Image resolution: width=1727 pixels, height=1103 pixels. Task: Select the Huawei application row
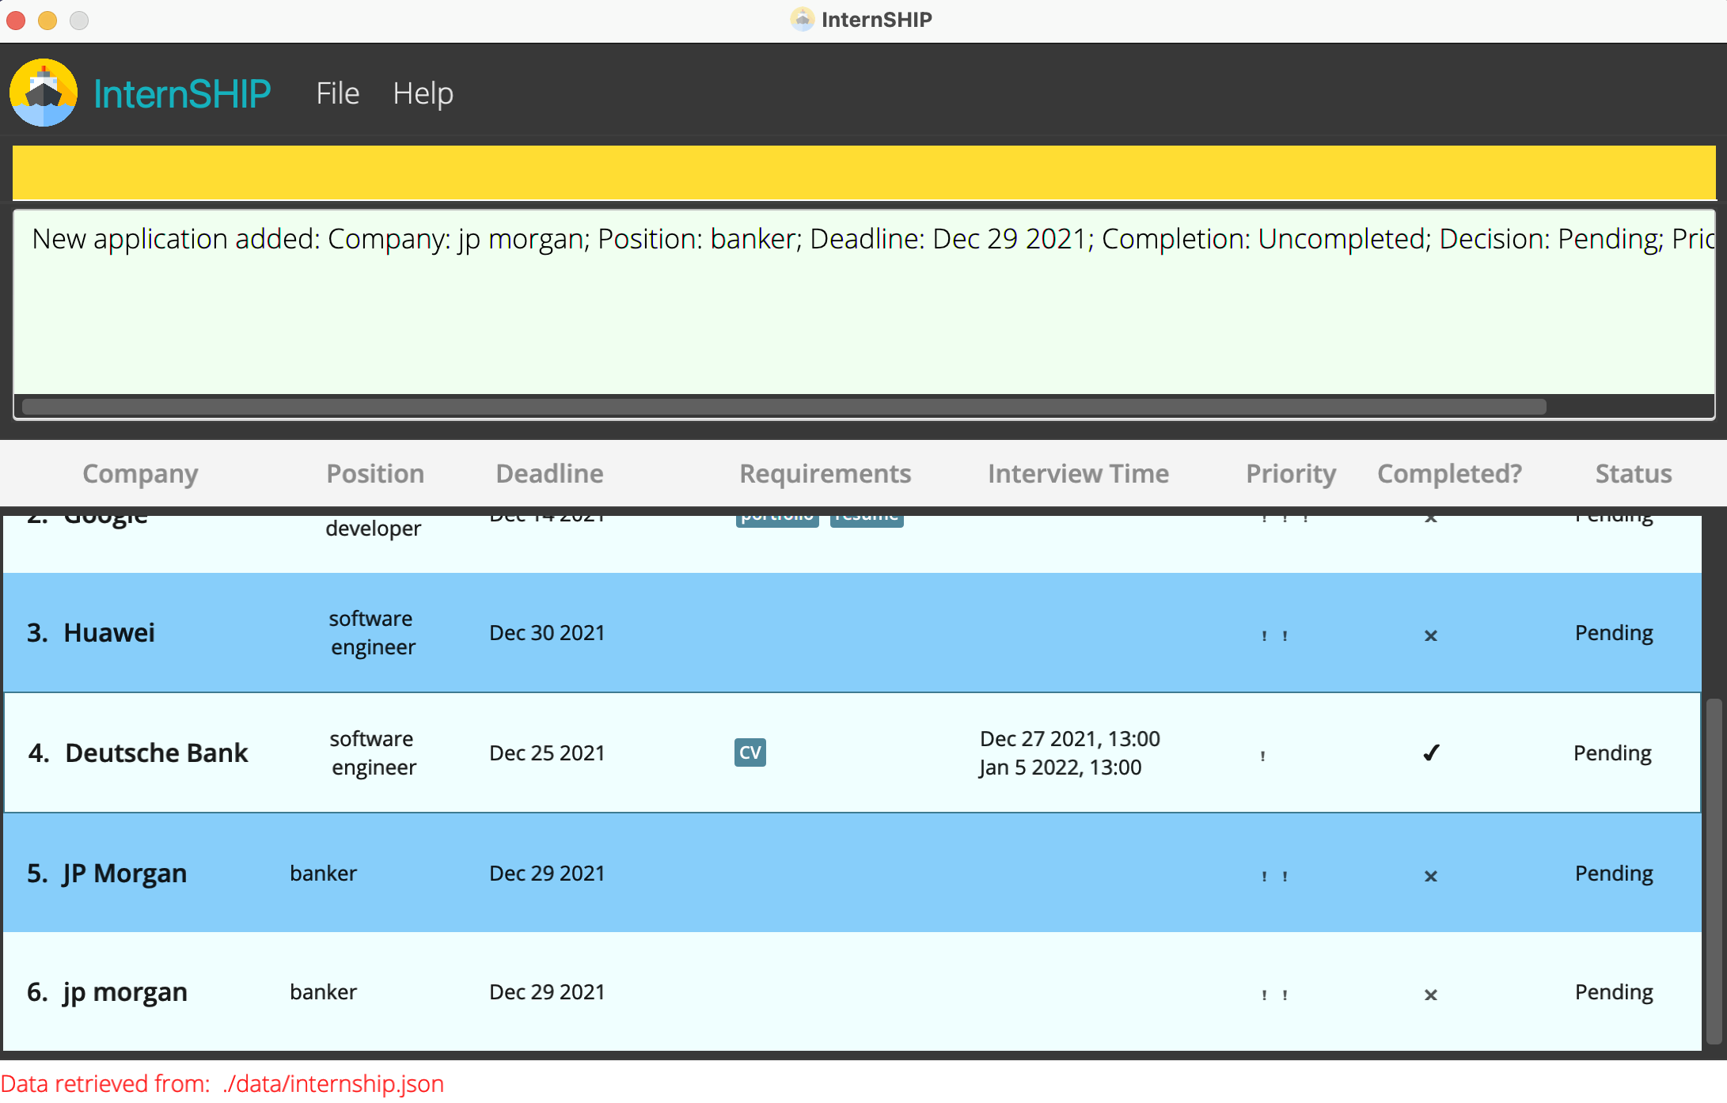pyautogui.click(x=851, y=632)
